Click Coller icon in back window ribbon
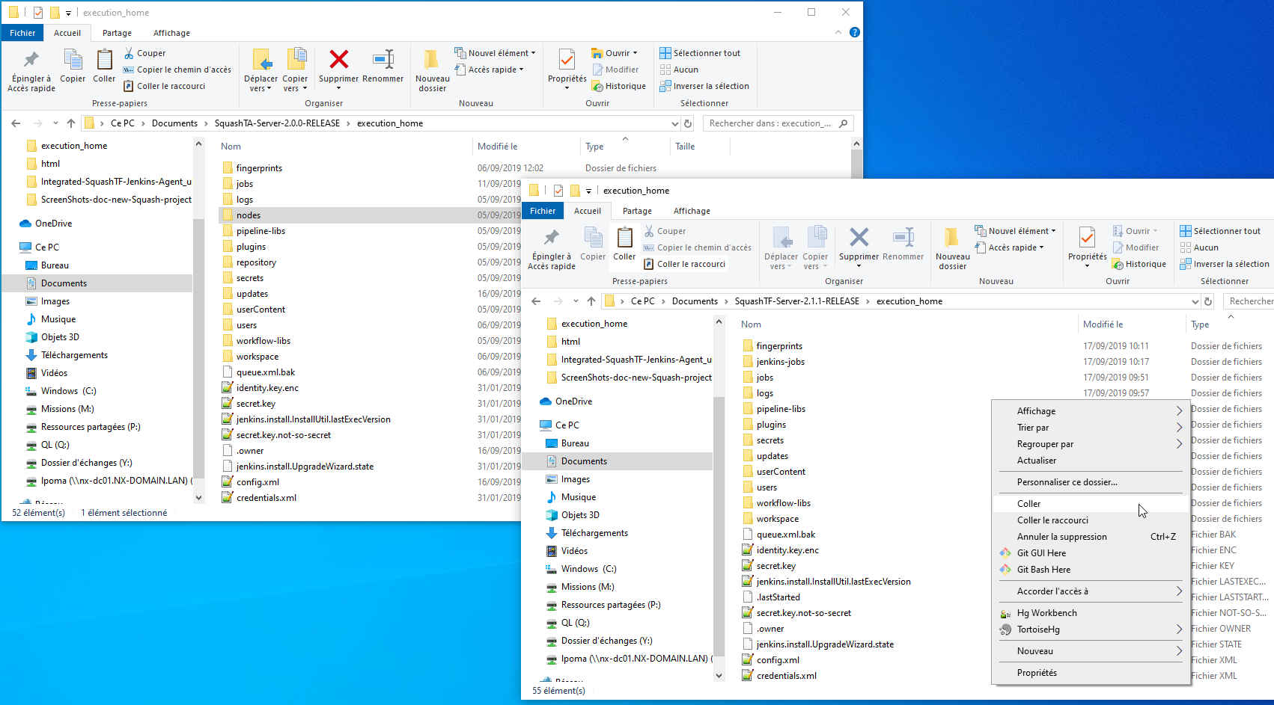This screenshot has width=1274, height=705. coord(104,60)
